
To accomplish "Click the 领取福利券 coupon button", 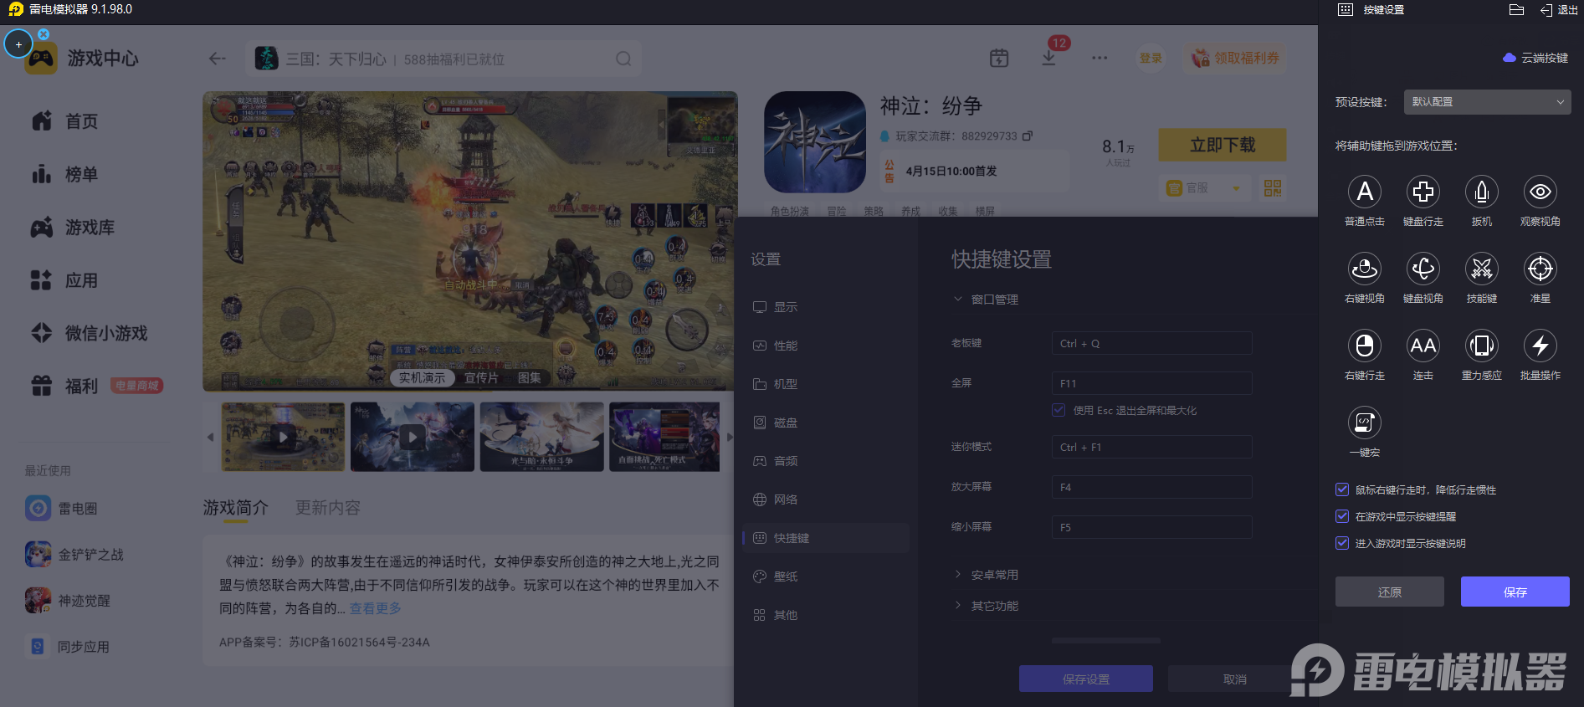I will click(x=1236, y=58).
